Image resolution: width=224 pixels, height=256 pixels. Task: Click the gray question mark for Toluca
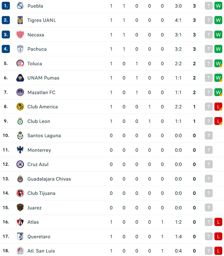click(209, 63)
